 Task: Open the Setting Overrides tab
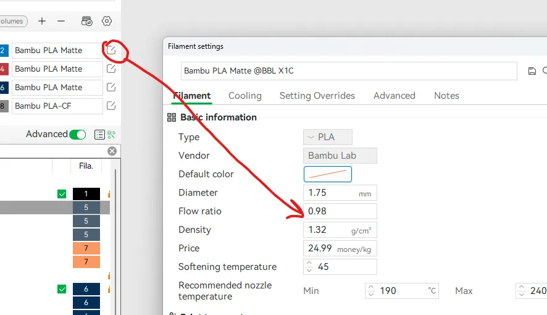click(x=317, y=96)
